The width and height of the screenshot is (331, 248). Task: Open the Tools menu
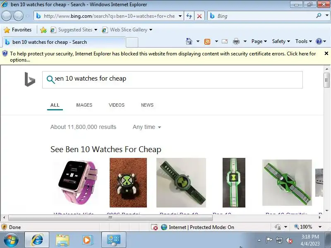tap(303, 41)
